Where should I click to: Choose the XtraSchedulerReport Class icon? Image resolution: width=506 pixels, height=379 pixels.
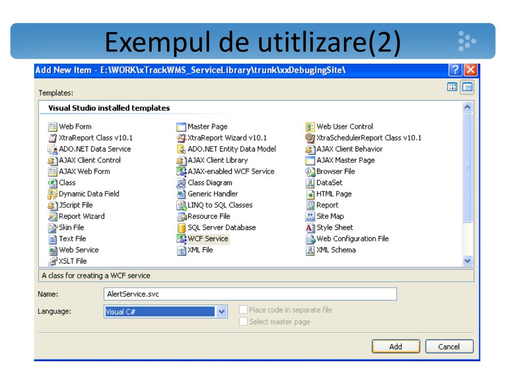click(310, 138)
